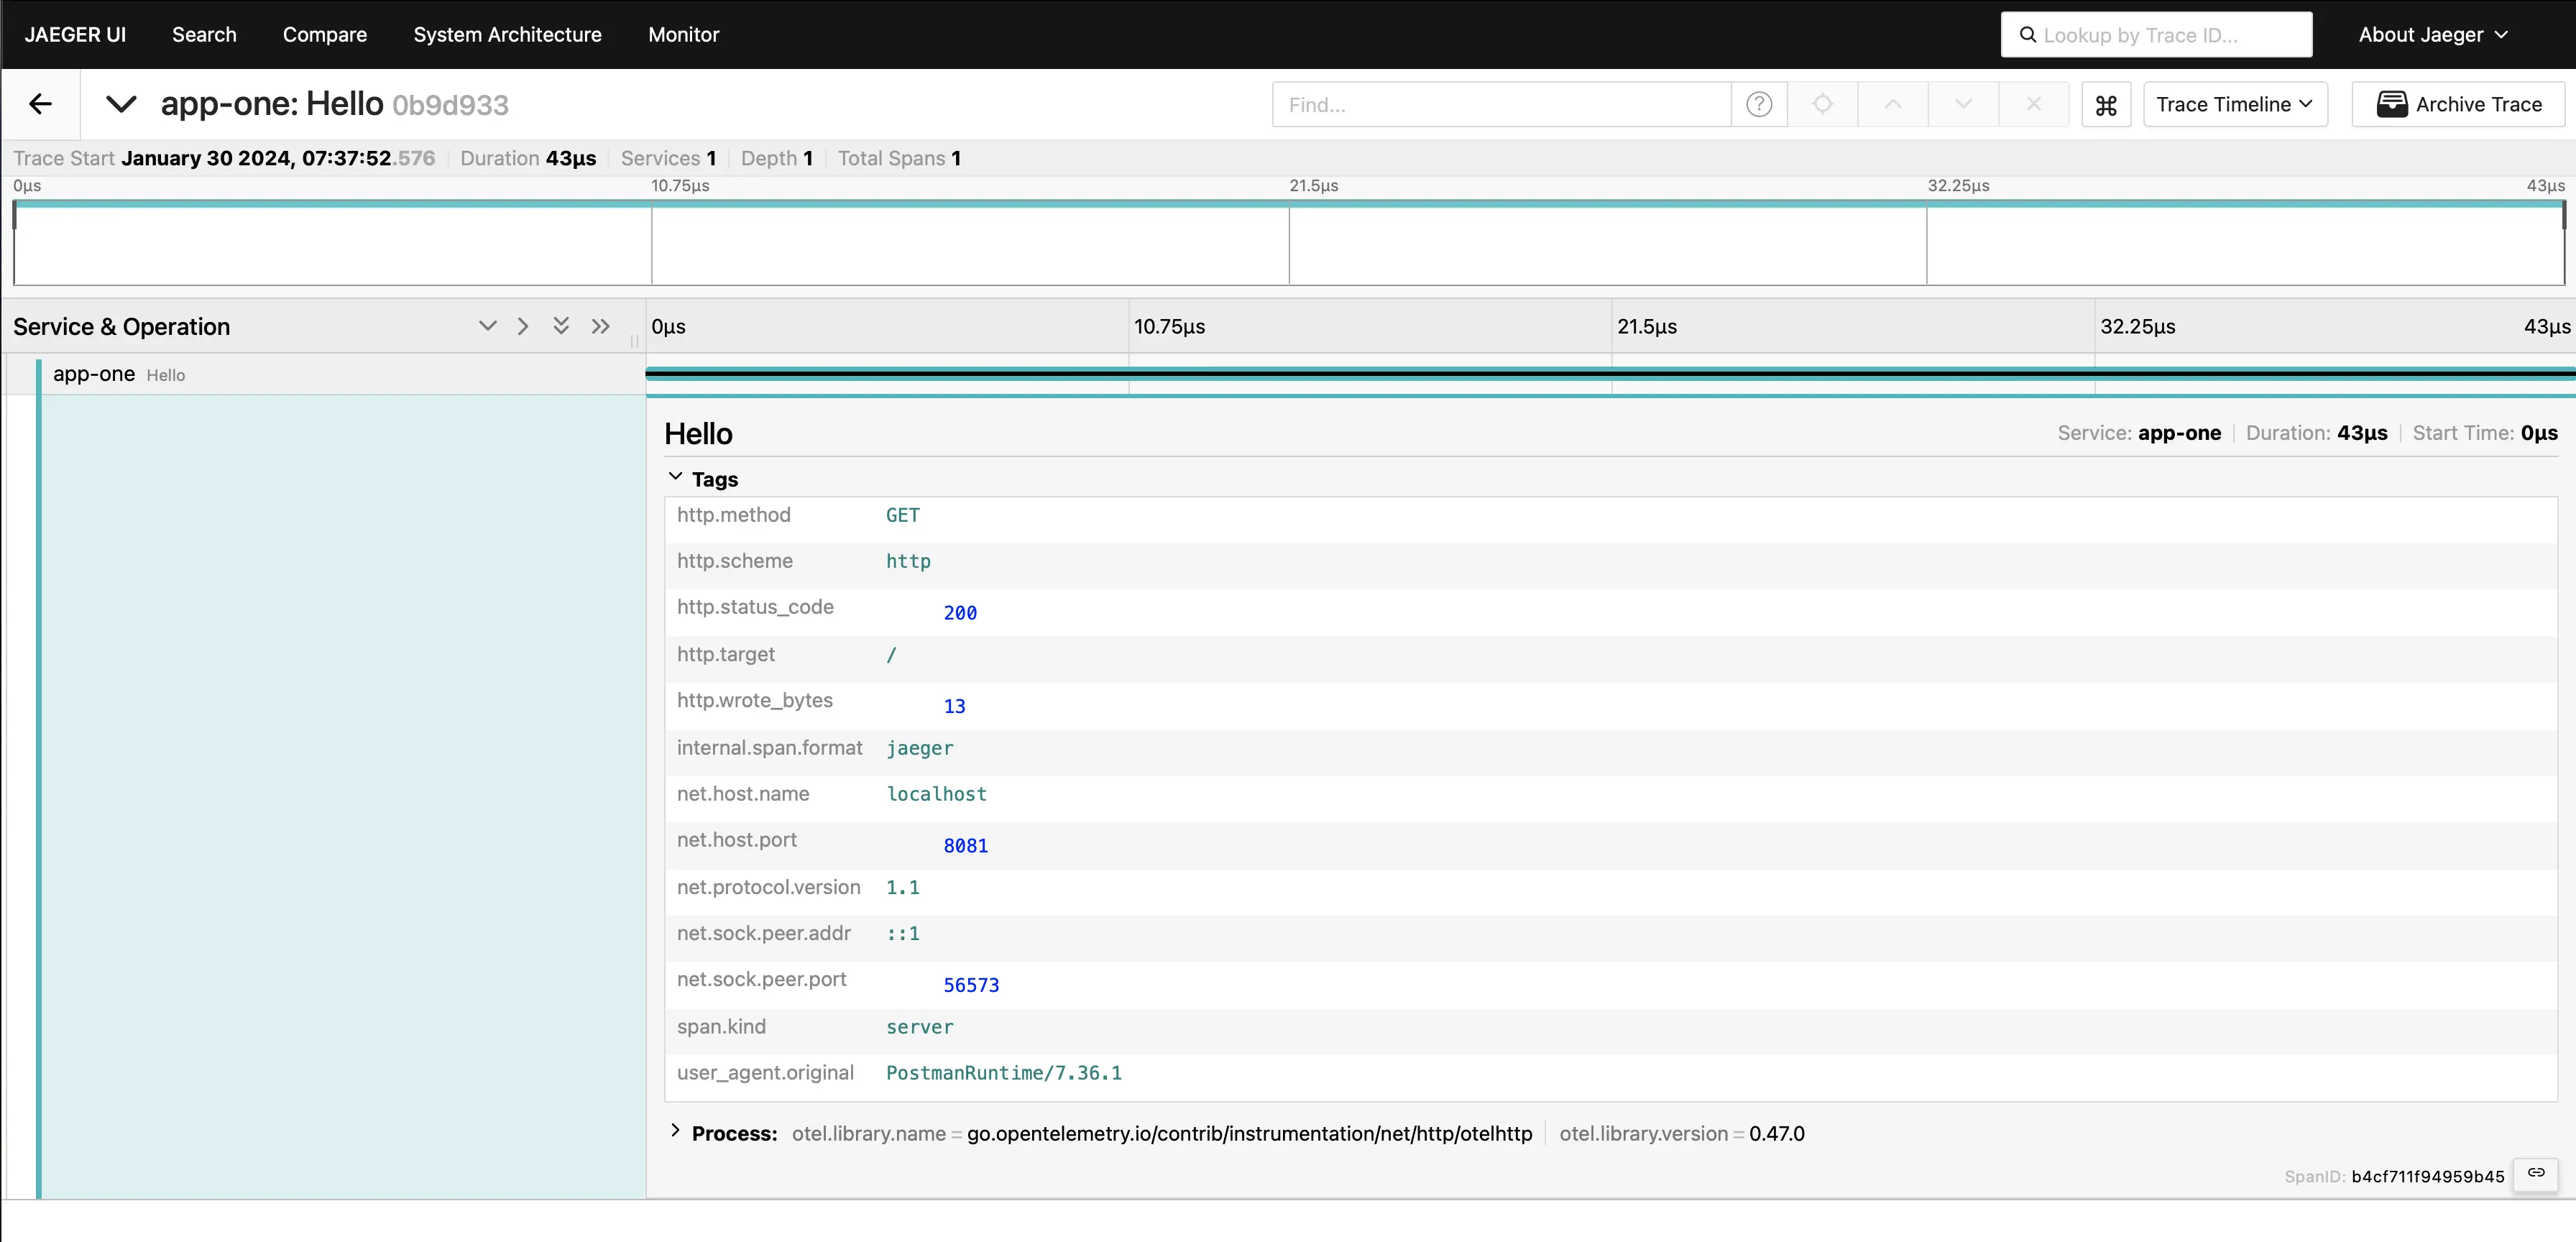Expand the Process section
Image resolution: width=2576 pixels, height=1242 pixels.
pos(724,1133)
